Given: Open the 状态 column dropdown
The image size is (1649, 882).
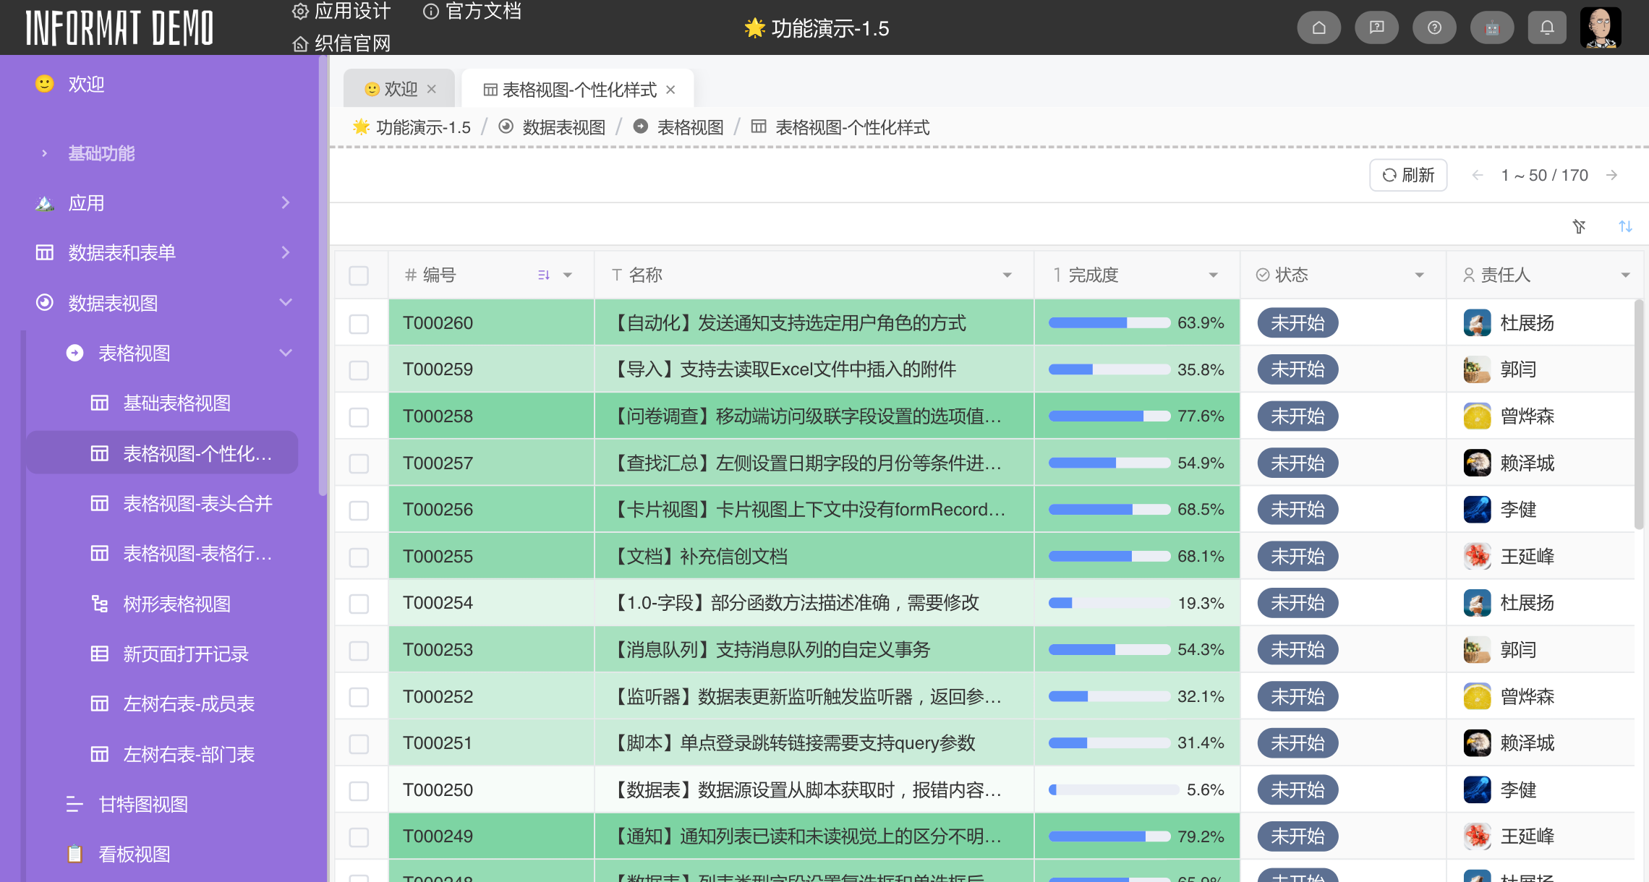Looking at the screenshot, I should pos(1418,275).
